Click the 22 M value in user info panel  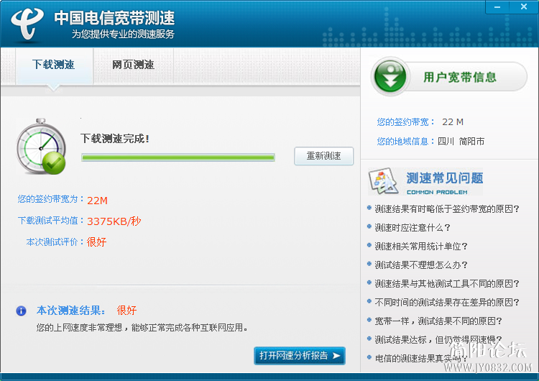tap(453, 122)
